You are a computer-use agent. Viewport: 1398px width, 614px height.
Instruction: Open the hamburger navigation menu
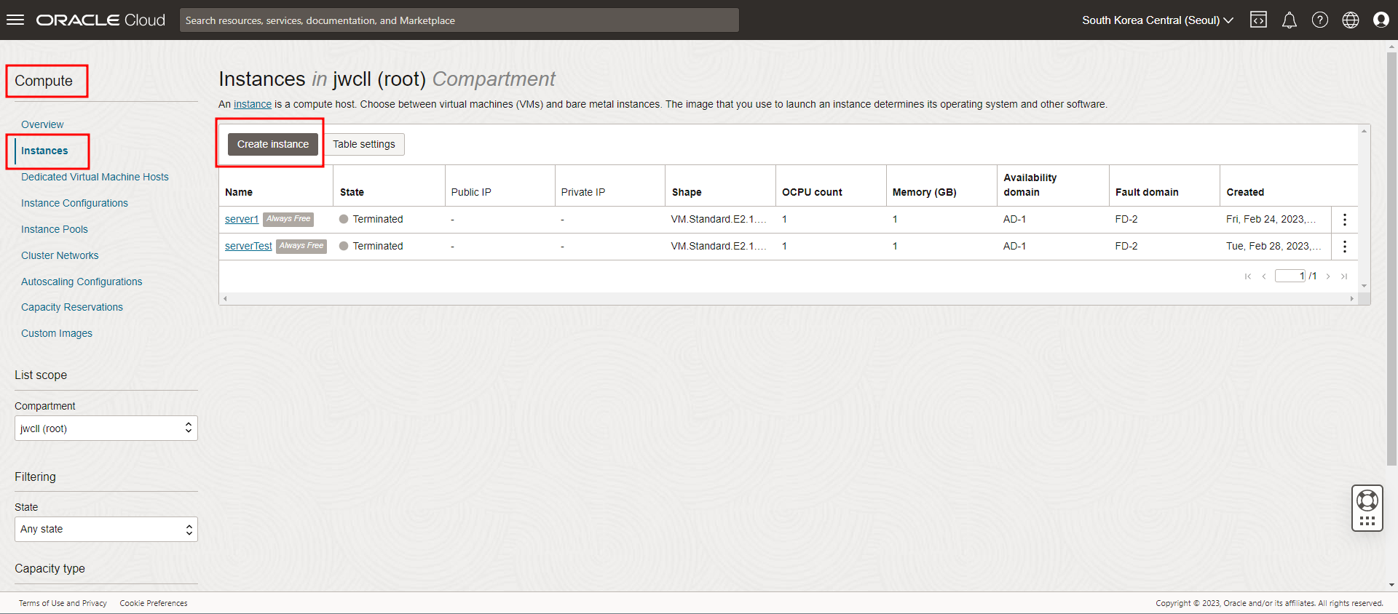[15, 20]
